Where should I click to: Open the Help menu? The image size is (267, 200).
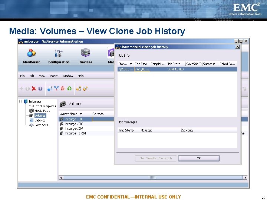coord(80,76)
